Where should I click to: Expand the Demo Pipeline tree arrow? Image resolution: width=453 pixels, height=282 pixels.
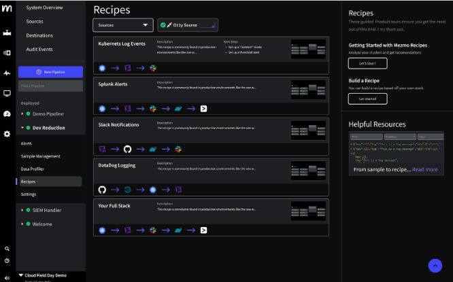pos(22,113)
